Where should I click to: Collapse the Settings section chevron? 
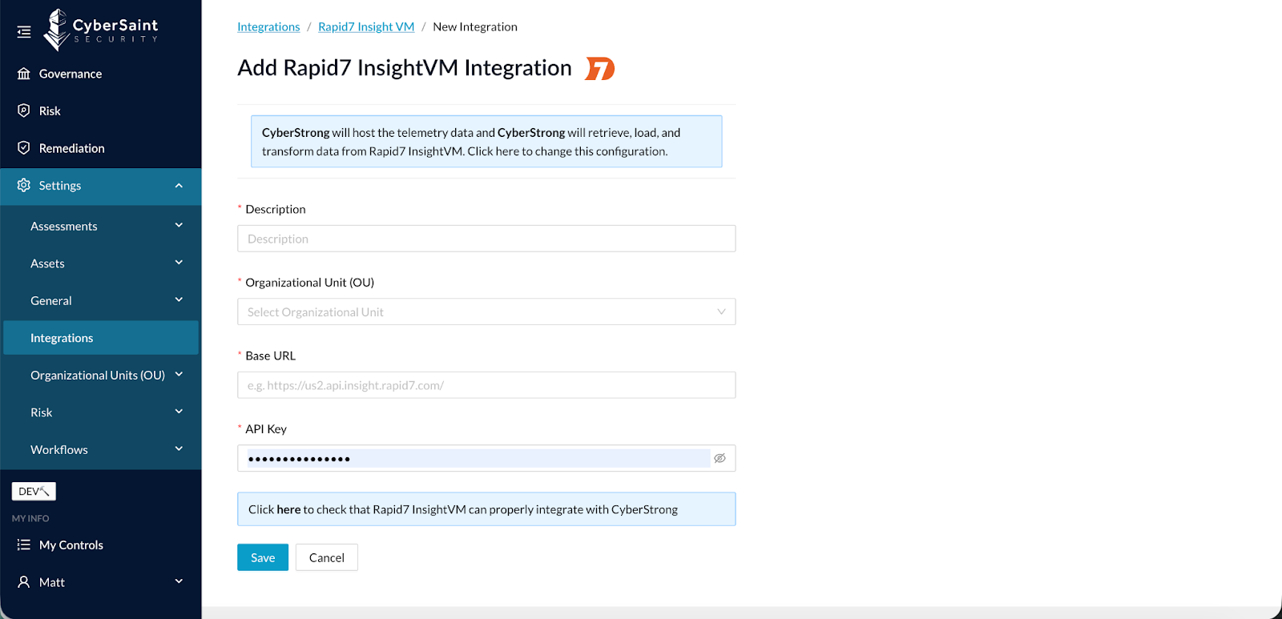(179, 186)
